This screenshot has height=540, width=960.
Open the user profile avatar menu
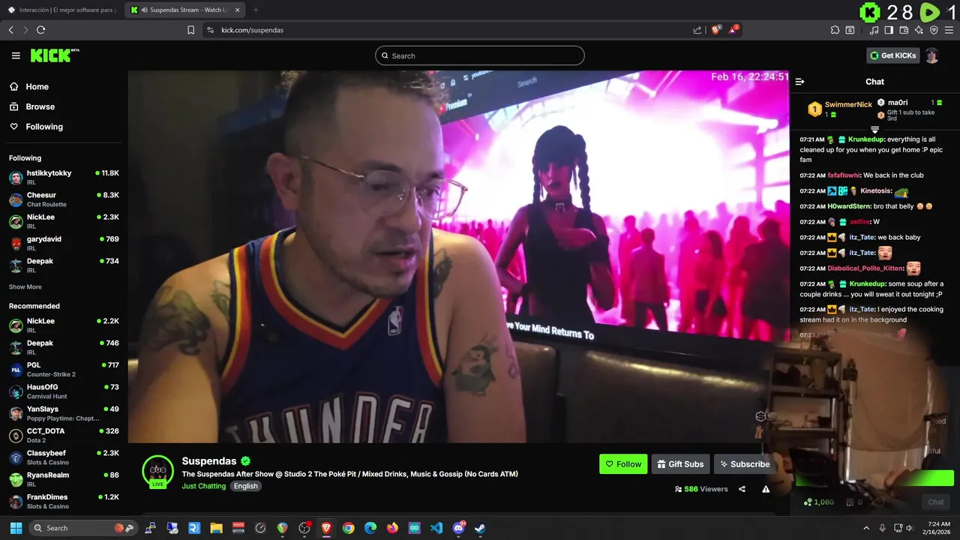point(931,55)
